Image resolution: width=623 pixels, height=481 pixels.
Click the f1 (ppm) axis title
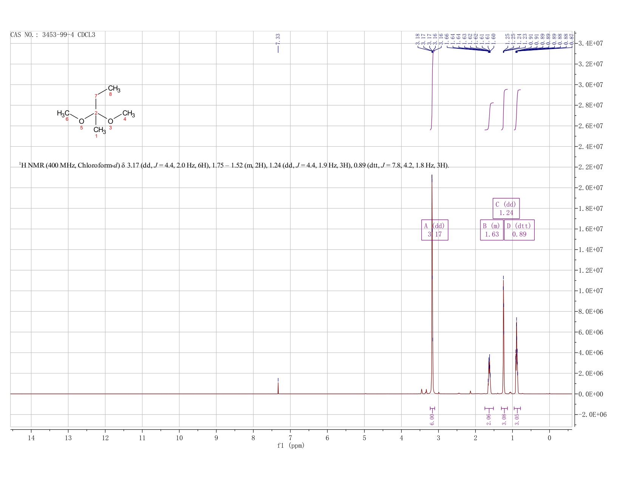tap(291, 446)
